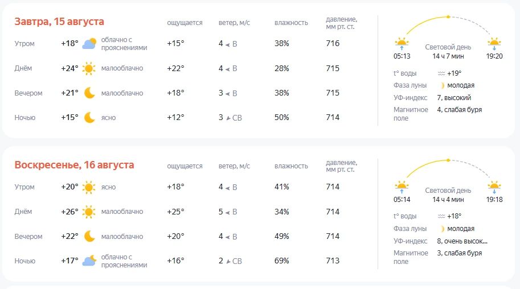Click the moon icon for August 15 night

click(89, 118)
